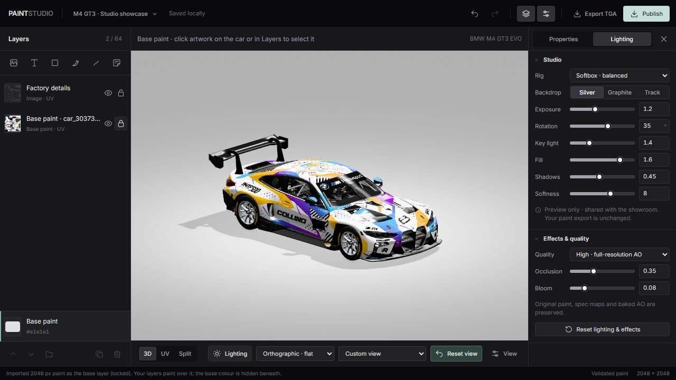Click the Occlusion value field 0.35
The width and height of the screenshot is (676, 380).
tap(654, 271)
